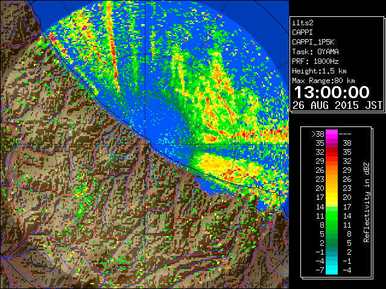Click the cyan -7 dBZ legend band
Image resolution: width=386 pixels, height=289 pixels.
tap(332, 270)
